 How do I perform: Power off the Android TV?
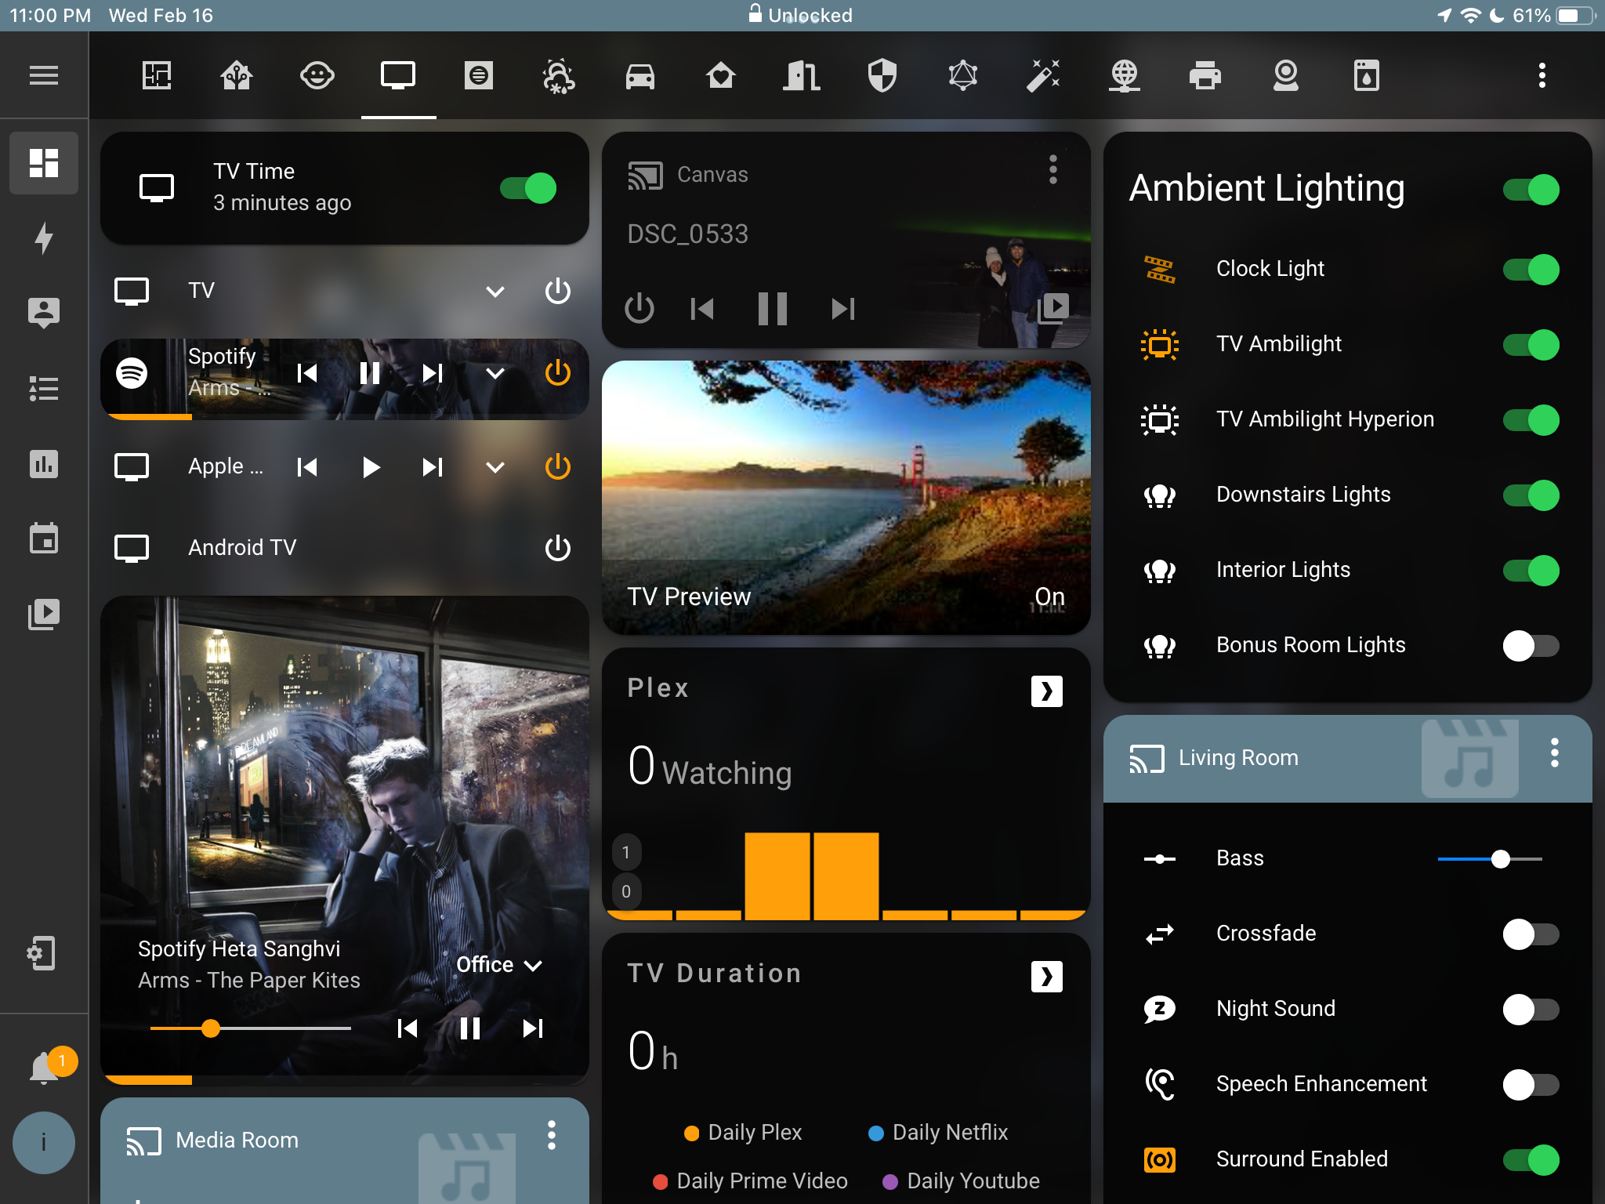(557, 546)
